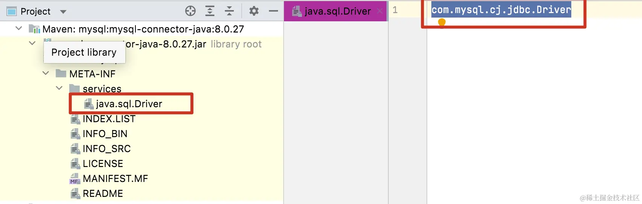642x204 pixels.
Task: Click line number 1 in gutter
Action: [395, 10]
